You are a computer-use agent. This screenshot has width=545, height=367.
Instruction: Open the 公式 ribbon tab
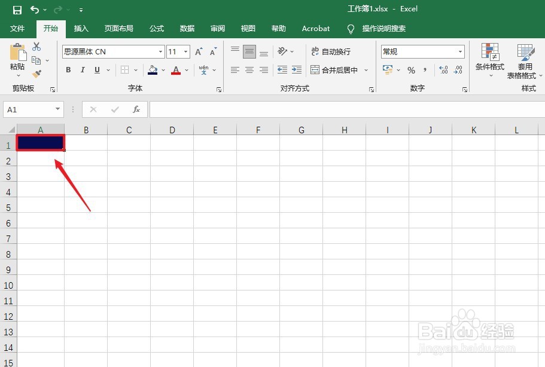[156, 28]
